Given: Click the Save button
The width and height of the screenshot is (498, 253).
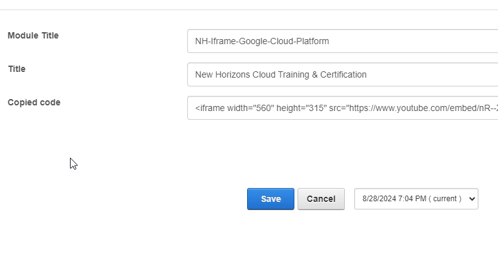Looking at the screenshot, I should (270, 199).
